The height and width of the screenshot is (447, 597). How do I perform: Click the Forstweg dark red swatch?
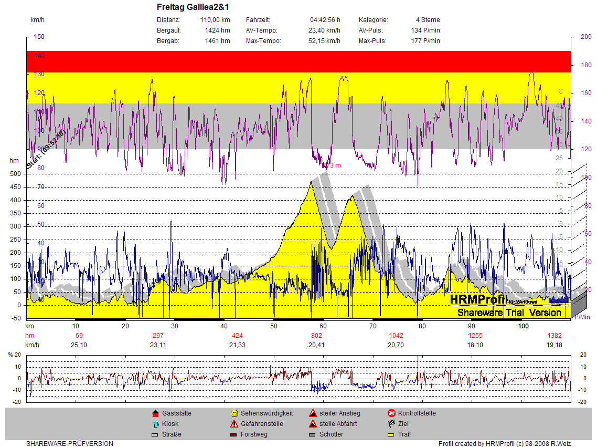pos(234,435)
